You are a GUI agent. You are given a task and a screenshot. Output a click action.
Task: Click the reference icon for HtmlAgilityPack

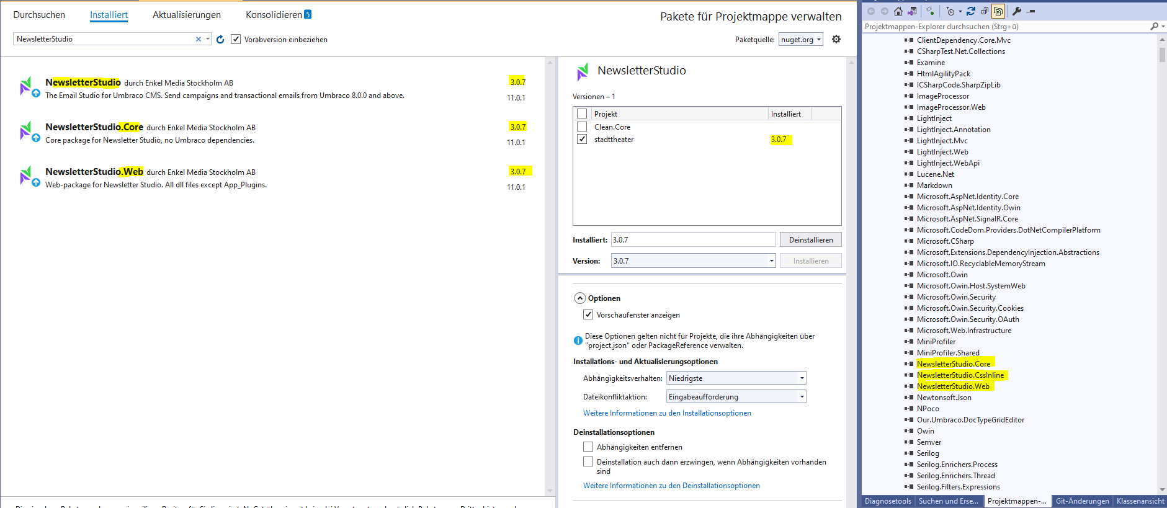coord(909,74)
